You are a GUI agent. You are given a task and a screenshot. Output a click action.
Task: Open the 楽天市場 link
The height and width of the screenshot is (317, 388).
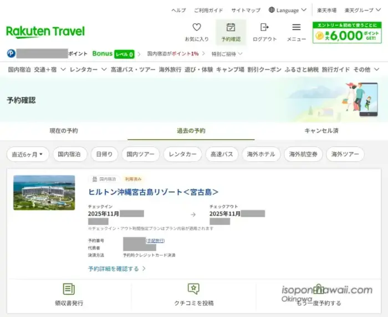326,10
